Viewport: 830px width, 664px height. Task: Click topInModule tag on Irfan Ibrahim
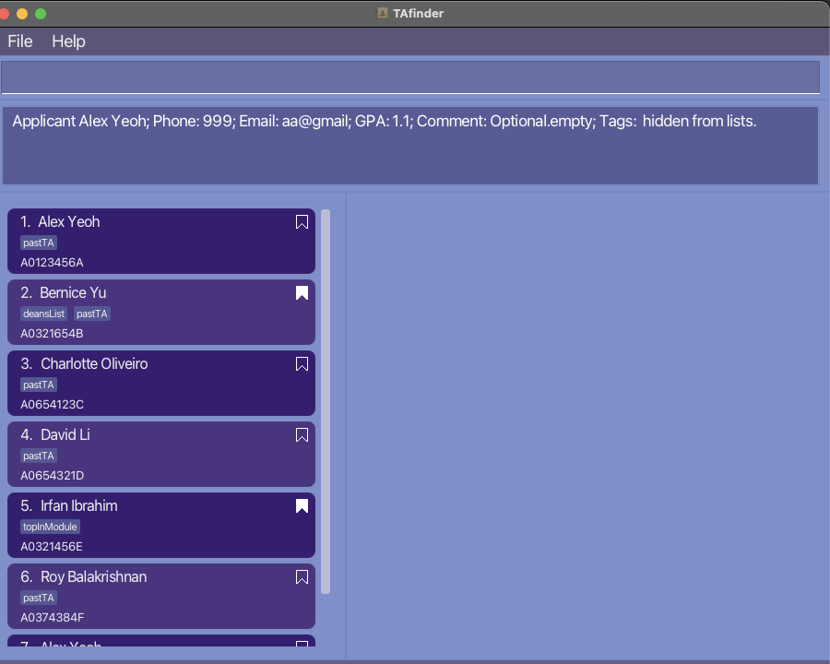tap(51, 527)
